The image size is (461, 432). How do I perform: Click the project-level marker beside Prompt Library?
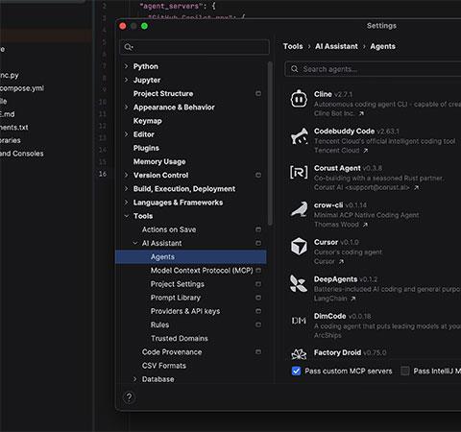pos(258,298)
